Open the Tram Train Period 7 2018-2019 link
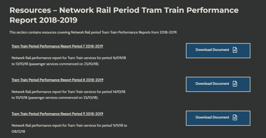 click(57, 46)
